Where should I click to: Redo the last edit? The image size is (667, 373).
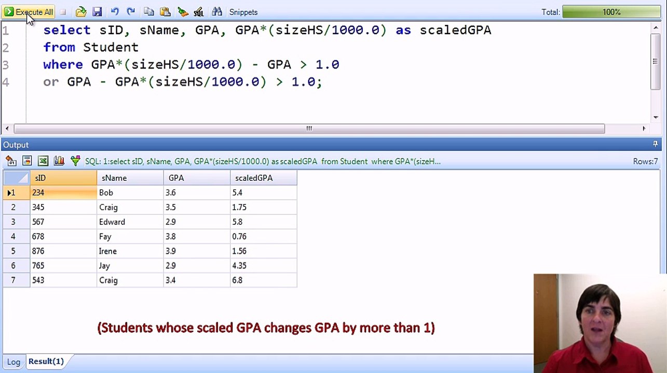[x=131, y=11]
